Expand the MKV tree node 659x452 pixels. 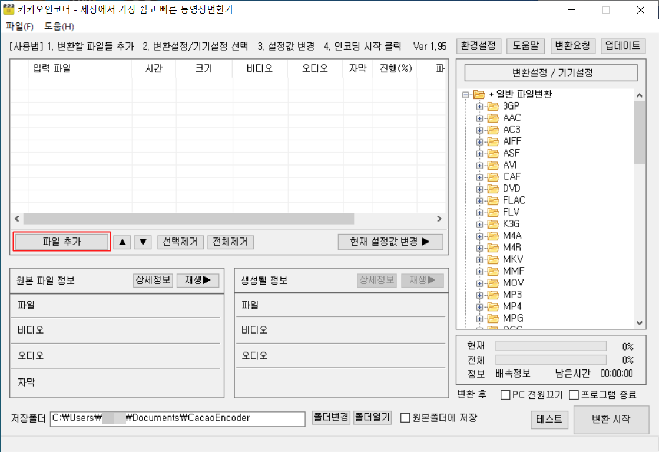479,260
